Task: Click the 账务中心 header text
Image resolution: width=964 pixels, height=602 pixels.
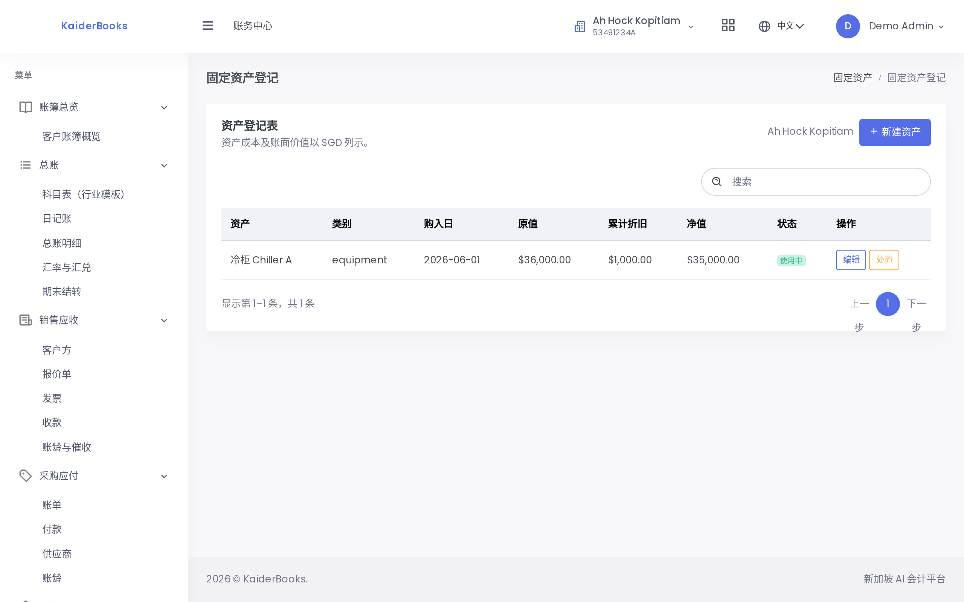Action: pyautogui.click(x=253, y=26)
